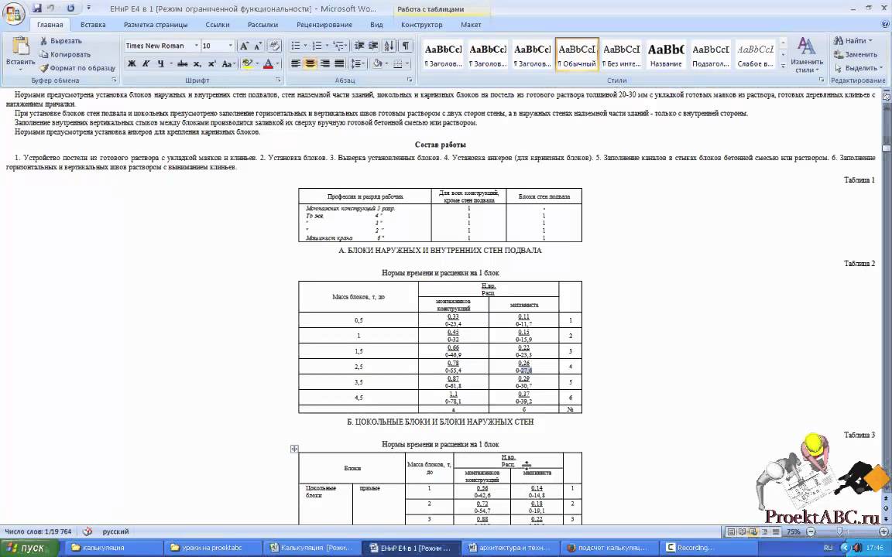Screen dimensions: 892x557
Task: Apply the Название style thumbnail
Action: tap(666, 55)
